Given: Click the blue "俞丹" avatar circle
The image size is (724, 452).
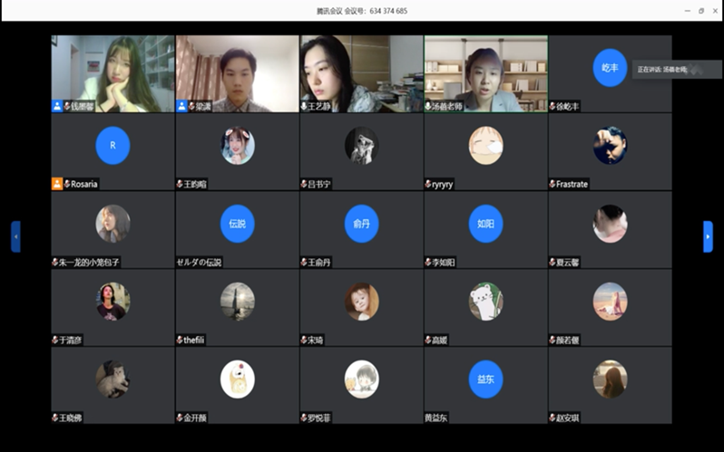Looking at the screenshot, I should click(361, 224).
